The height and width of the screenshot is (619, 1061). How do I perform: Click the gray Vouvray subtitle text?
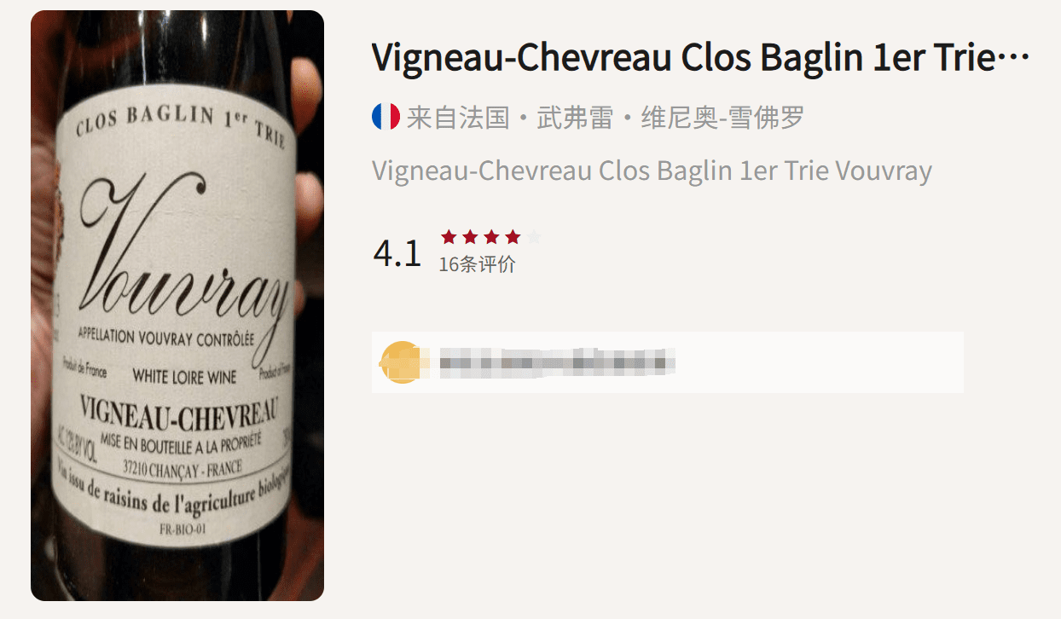click(652, 171)
